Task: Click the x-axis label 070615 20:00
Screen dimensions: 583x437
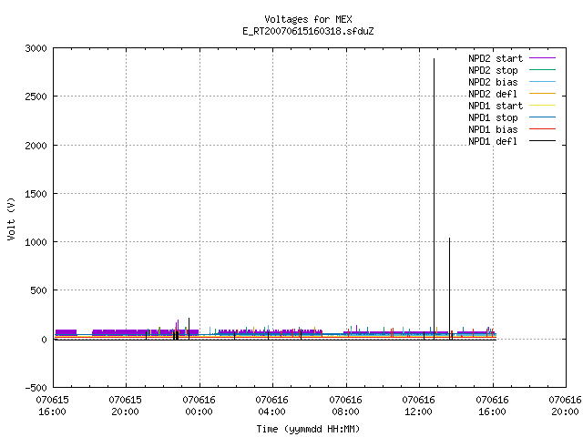Action: [x=126, y=406]
